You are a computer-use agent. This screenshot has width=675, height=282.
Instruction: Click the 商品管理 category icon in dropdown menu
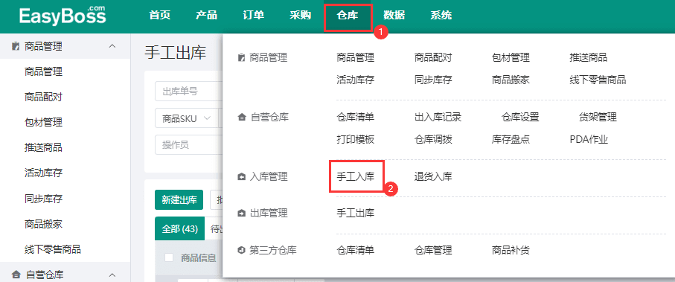pyautogui.click(x=242, y=57)
